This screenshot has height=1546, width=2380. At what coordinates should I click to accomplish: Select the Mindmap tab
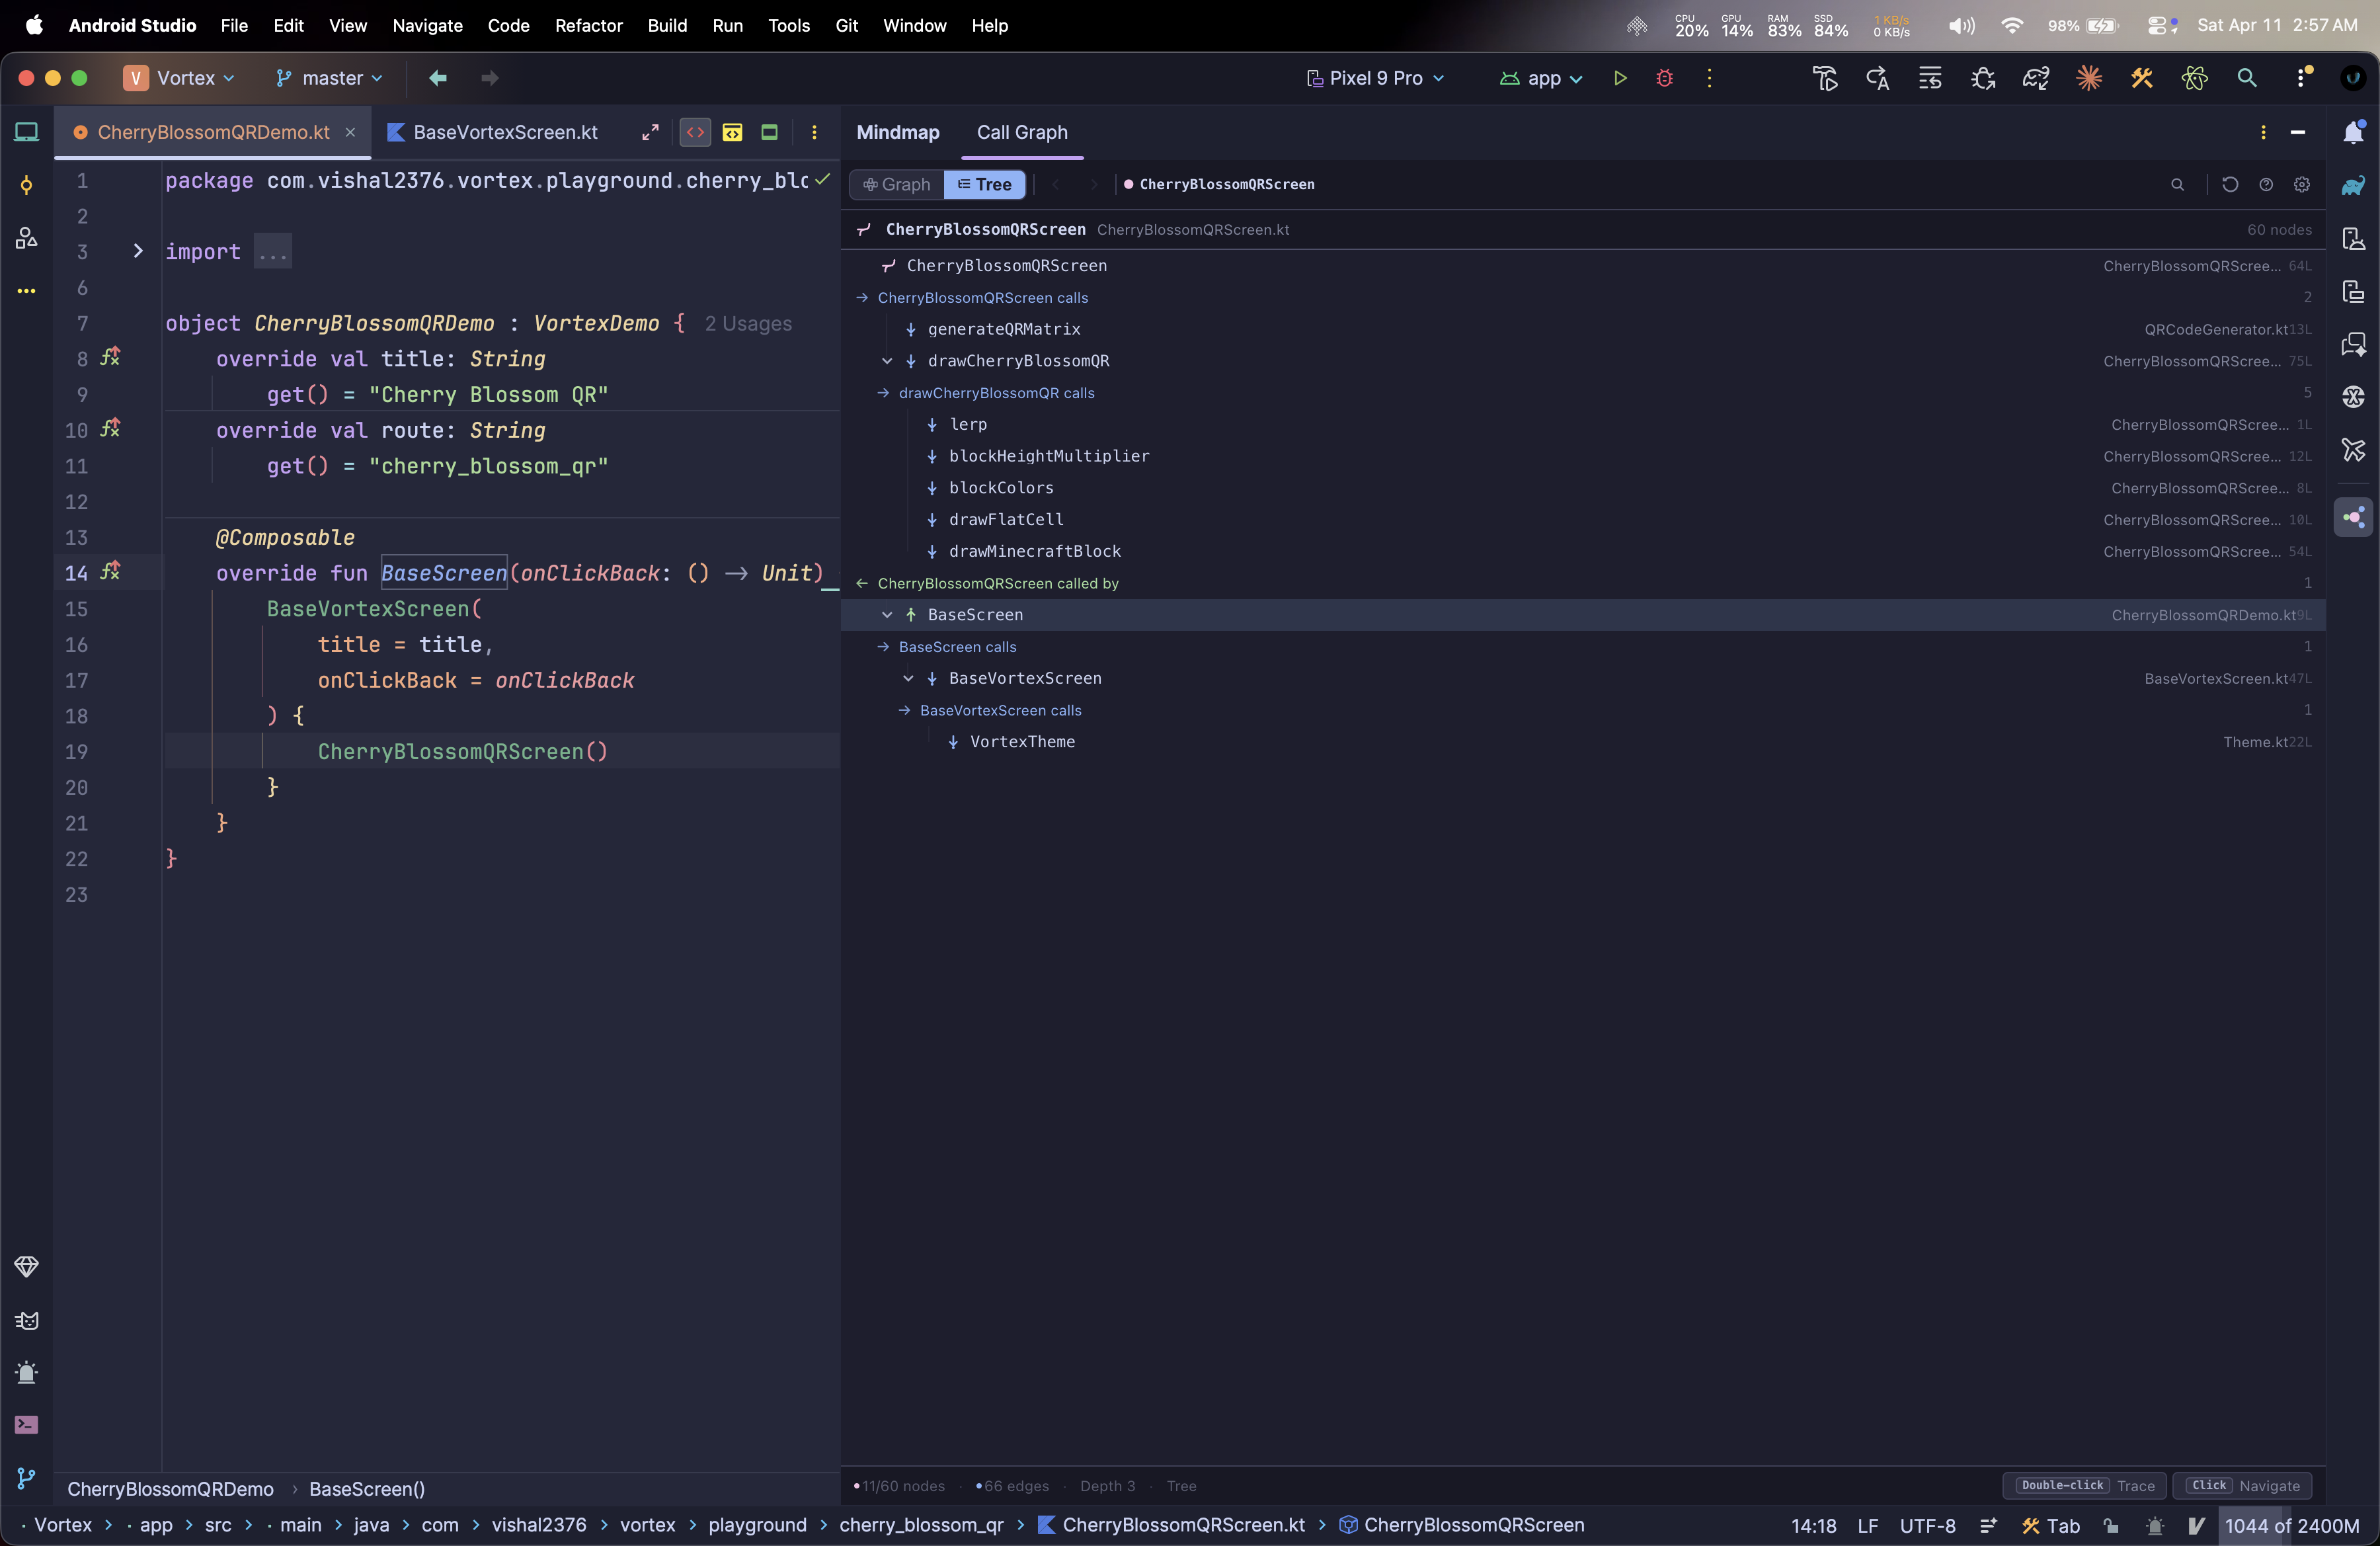pos(897,132)
